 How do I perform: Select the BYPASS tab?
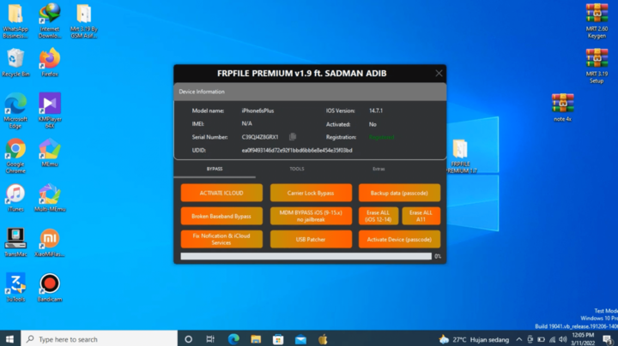click(x=215, y=169)
